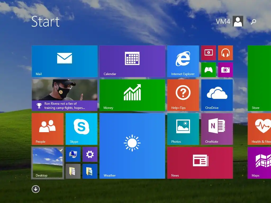Open the OneNote tile
This screenshot has height=203, width=271.
point(217,129)
